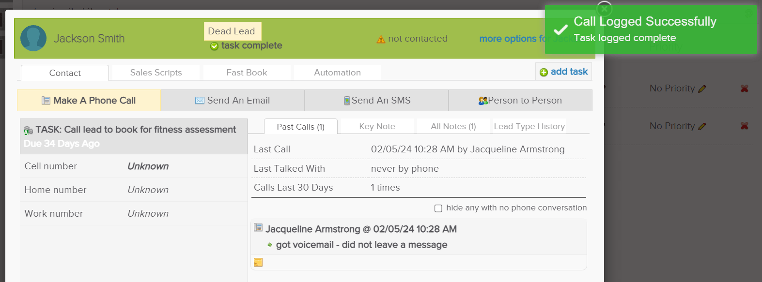Click the Dead Lead label
This screenshot has height=282, width=762.
click(233, 31)
